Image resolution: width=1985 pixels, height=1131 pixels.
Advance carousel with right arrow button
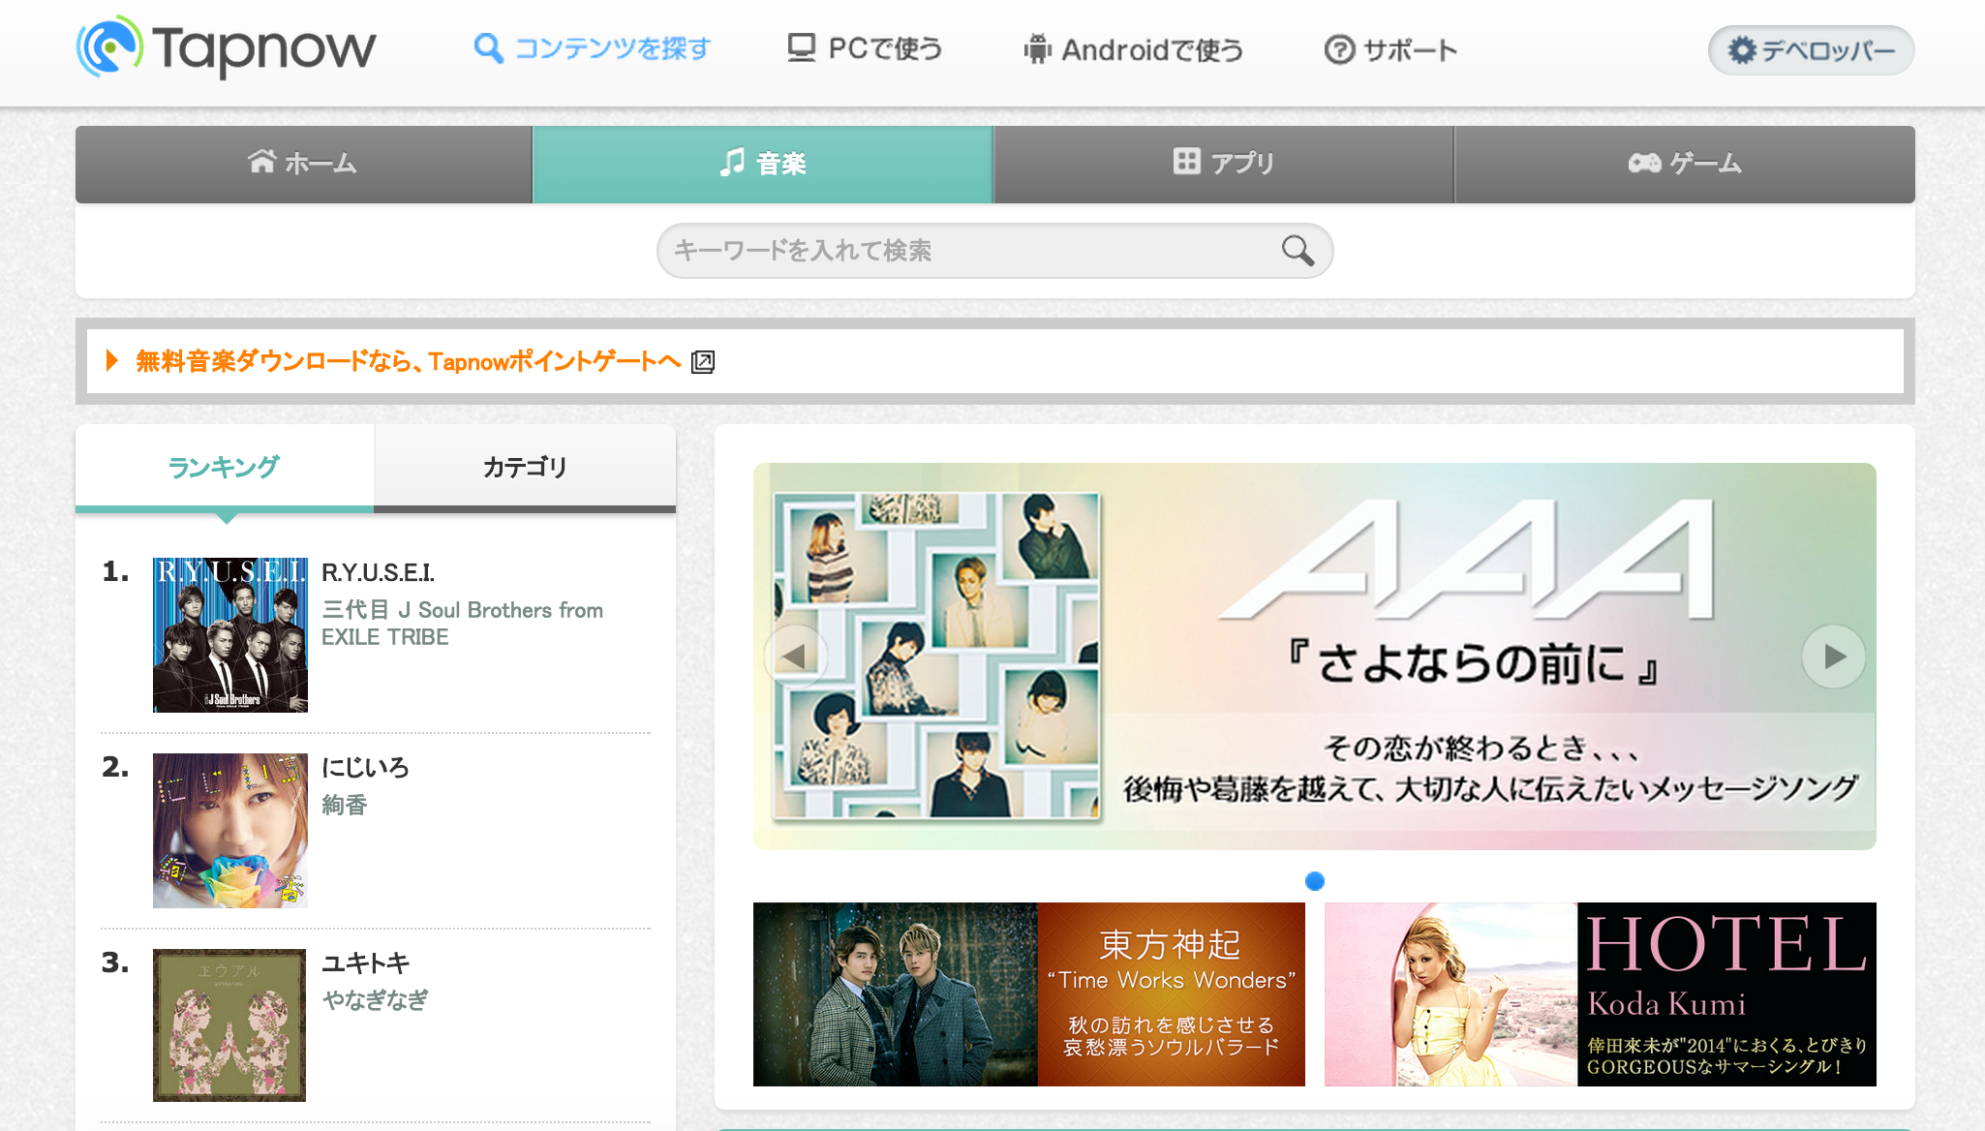pos(1833,657)
